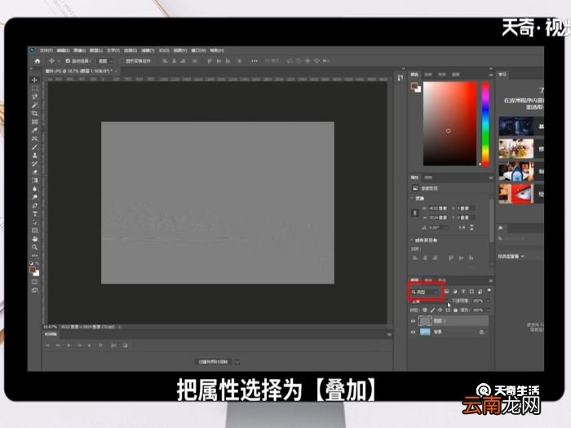Switch to the Swatches tab in Color panel

[428, 74]
